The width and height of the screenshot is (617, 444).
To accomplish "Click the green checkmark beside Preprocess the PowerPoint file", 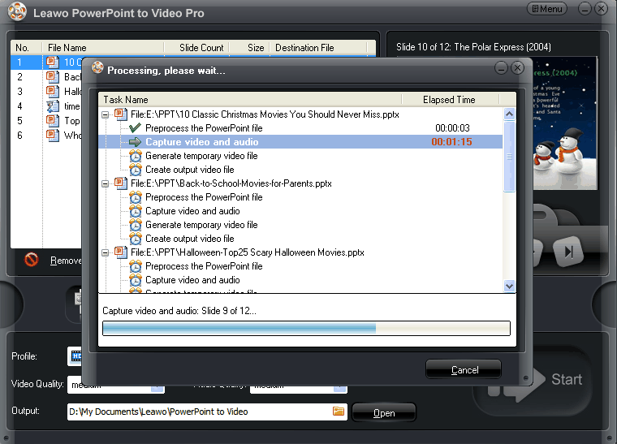I will [x=135, y=127].
